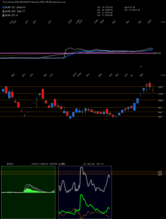The image size is (166, 219).
Task: Click the green +DI line peak in ADX panel
Action: click(x=81, y=195)
